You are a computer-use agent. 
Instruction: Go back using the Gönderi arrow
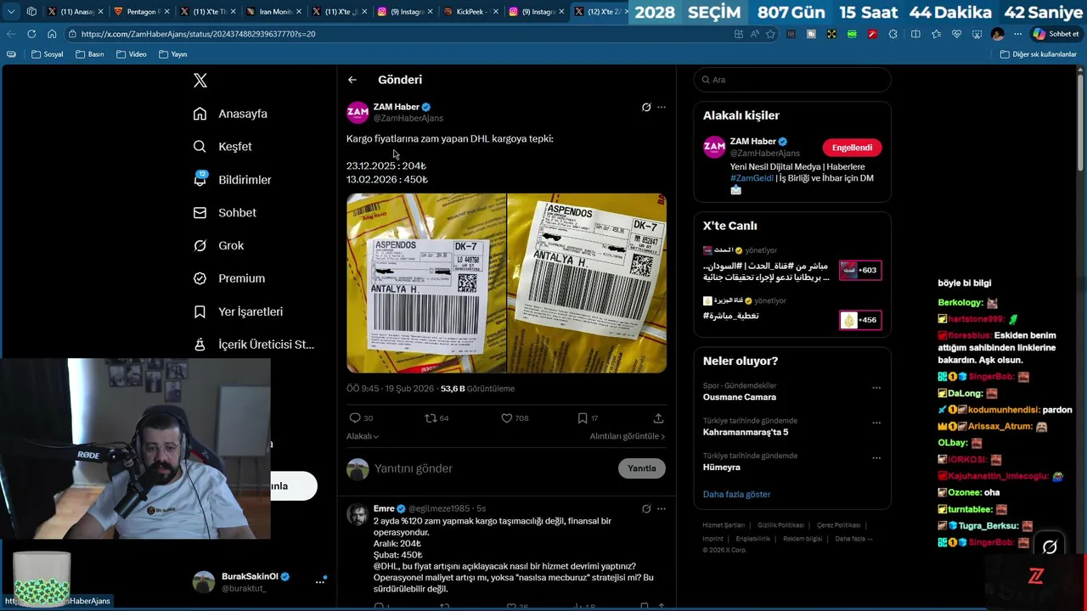click(x=352, y=80)
